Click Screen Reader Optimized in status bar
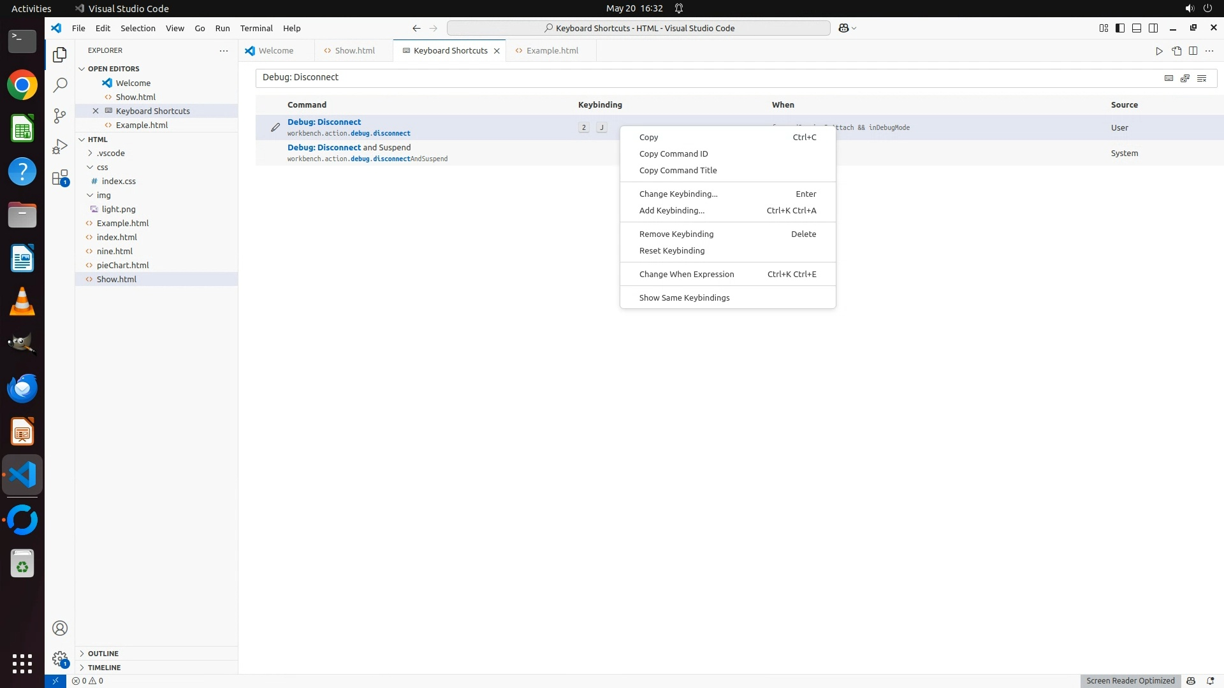The image size is (1224, 688). coord(1130,680)
